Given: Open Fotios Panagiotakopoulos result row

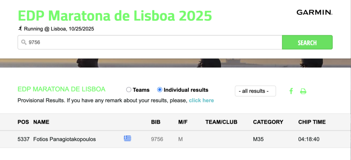Looking at the screenshot, I should 65,139.
